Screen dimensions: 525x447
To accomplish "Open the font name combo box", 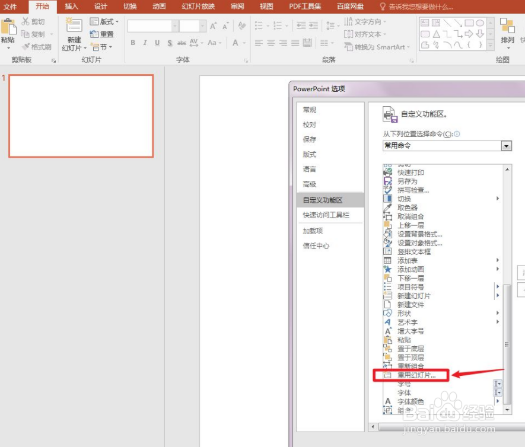I will [175, 25].
